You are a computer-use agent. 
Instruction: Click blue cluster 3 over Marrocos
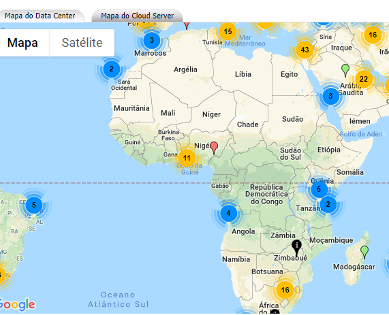[x=152, y=40]
